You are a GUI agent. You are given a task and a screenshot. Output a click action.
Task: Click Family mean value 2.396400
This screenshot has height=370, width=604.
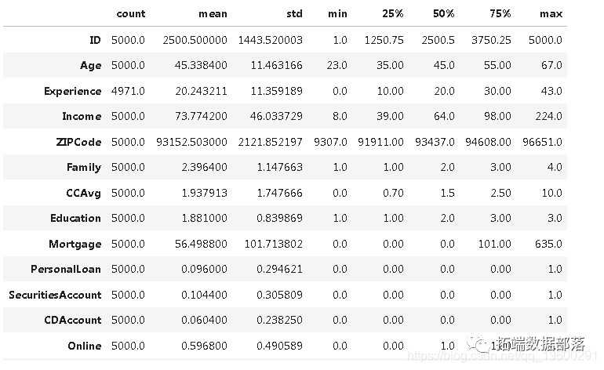pos(204,167)
